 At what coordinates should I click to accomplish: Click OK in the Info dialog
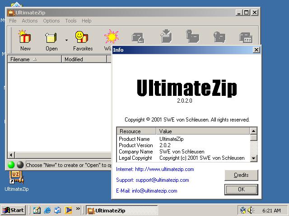point(241,189)
